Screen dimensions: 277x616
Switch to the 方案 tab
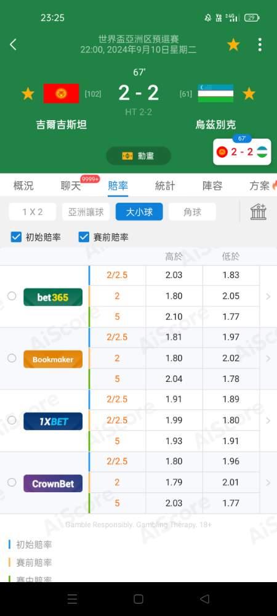(x=260, y=186)
